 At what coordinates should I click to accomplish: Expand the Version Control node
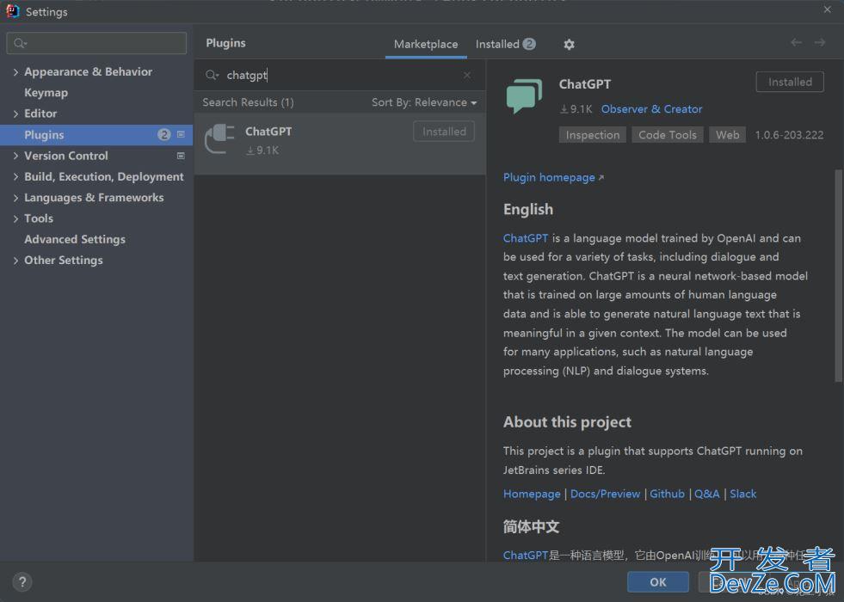(x=15, y=156)
